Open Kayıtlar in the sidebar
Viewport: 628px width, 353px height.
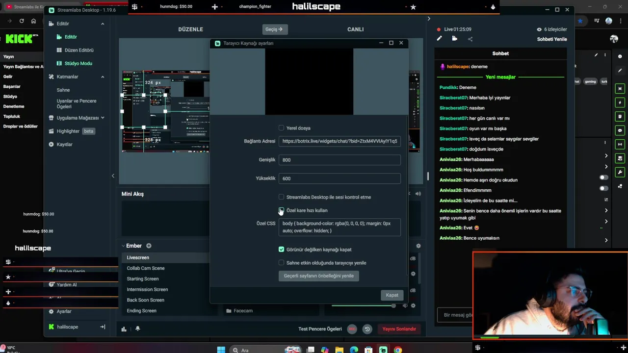[60, 144]
